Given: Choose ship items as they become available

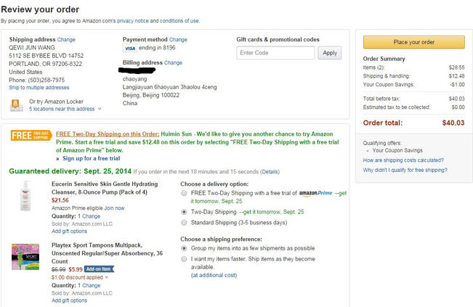Looking at the screenshot, I should 184,259.
